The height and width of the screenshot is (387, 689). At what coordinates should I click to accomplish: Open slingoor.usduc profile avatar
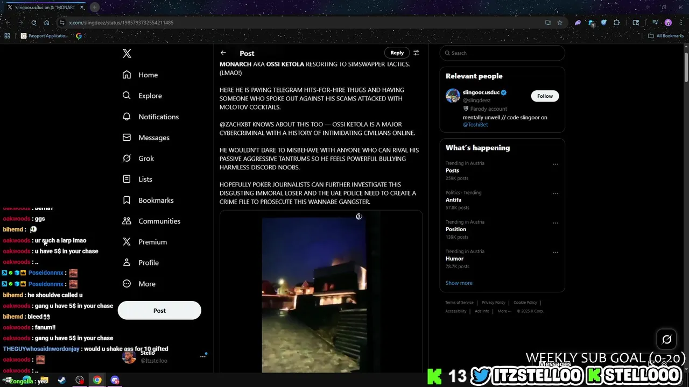[x=453, y=96]
